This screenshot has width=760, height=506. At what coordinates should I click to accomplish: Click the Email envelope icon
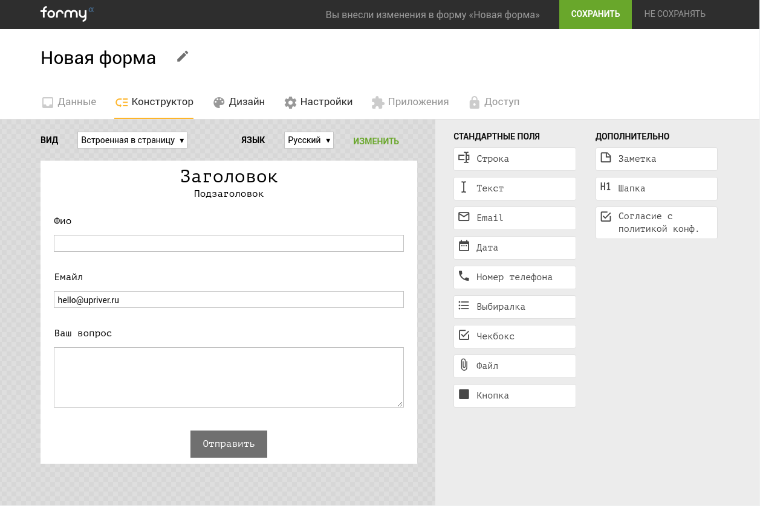click(x=464, y=216)
